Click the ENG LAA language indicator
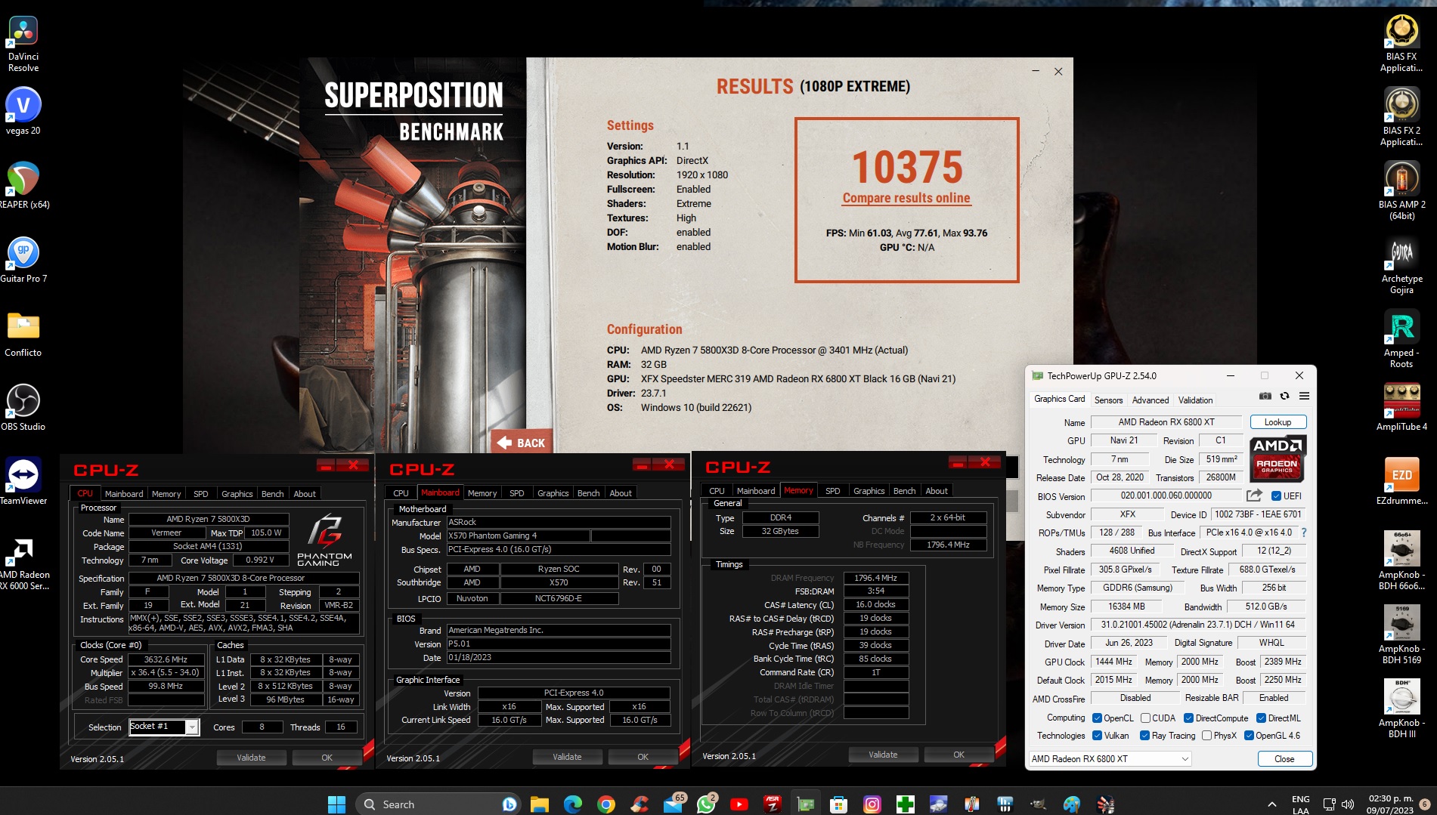1437x815 pixels. (1300, 804)
